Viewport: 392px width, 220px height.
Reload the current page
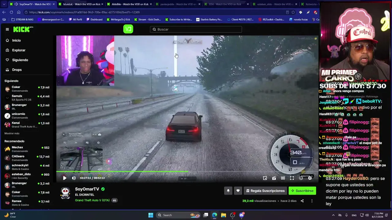coord(11,12)
